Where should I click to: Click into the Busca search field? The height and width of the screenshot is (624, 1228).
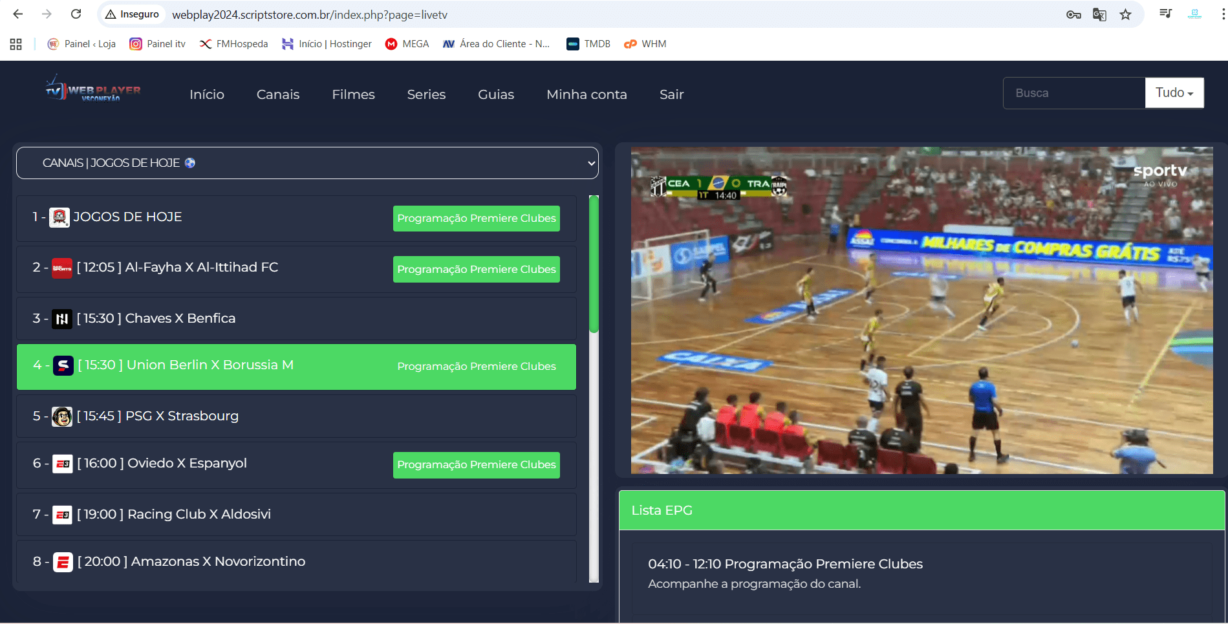(1073, 93)
